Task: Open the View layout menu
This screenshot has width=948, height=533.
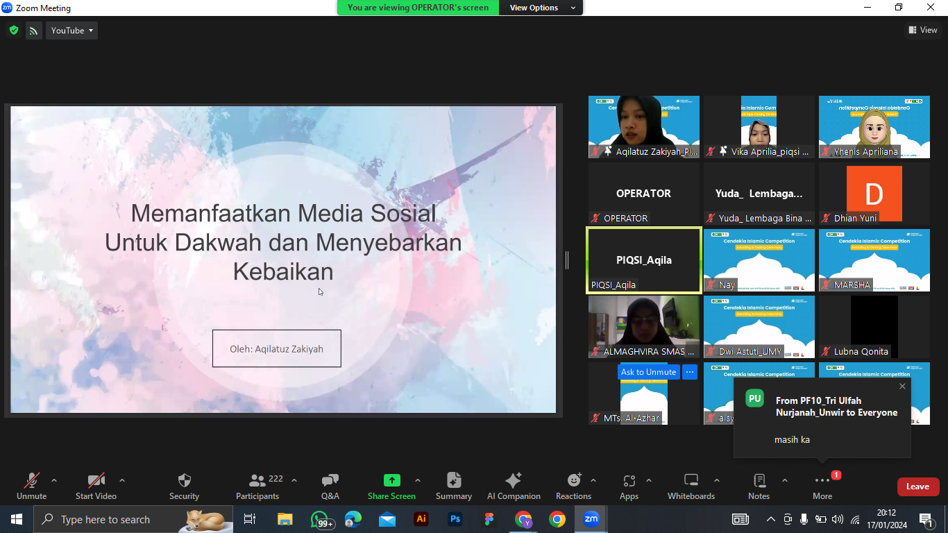Action: tap(922, 30)
